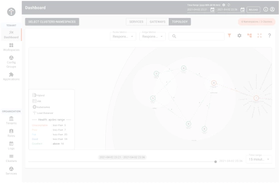Click the Dashboard title text

click(x=35, y=7)
